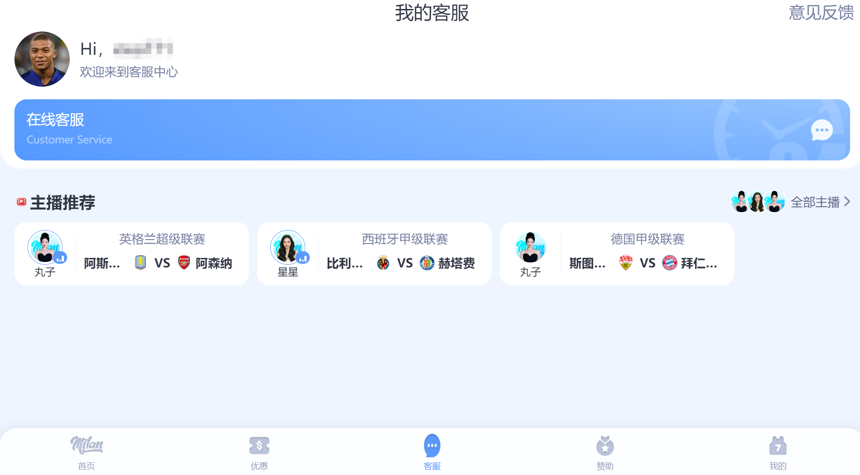Switch to the 首页 tab

(x=86, y=452)
